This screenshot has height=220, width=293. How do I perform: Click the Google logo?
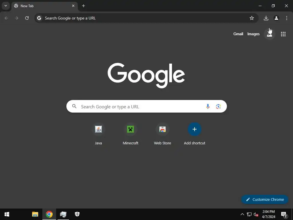click(x=146, y=76)
